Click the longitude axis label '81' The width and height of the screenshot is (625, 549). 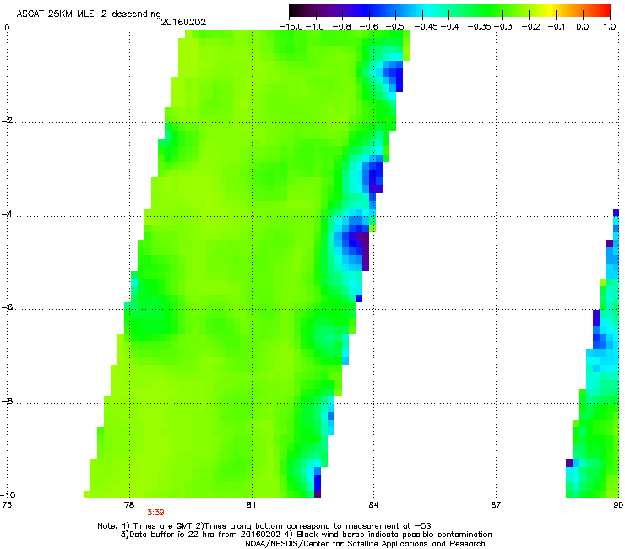click(251, 505)
